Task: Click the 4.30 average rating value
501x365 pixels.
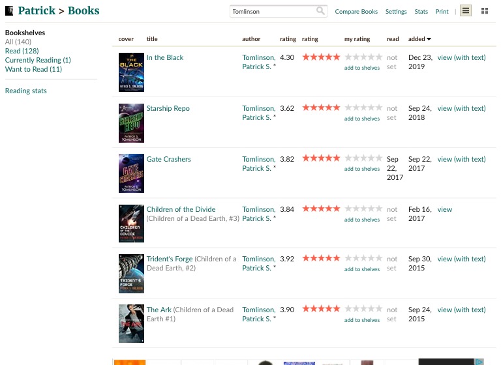Action: pyautogui.click(x=287, y=57)
